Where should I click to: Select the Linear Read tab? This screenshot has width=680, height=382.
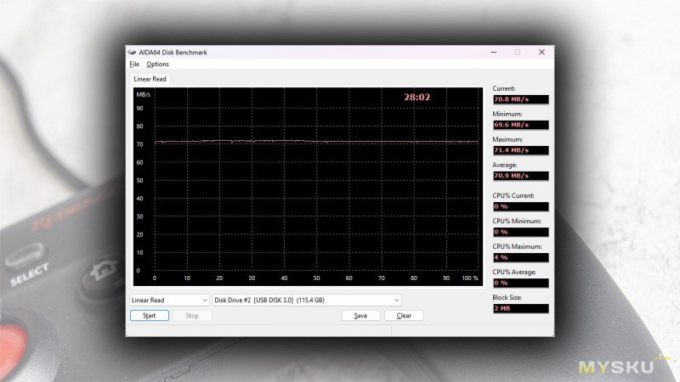(150, 79)
